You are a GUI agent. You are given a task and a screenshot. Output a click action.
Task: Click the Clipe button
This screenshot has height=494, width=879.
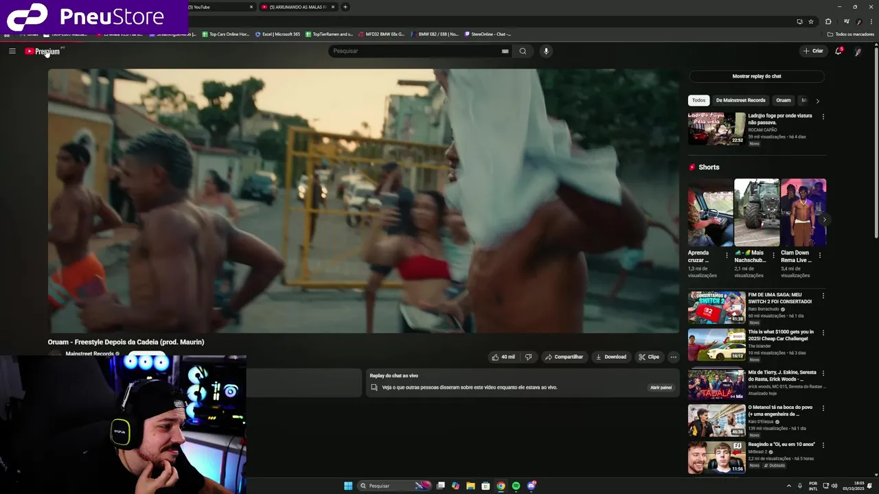pos(649,357)
